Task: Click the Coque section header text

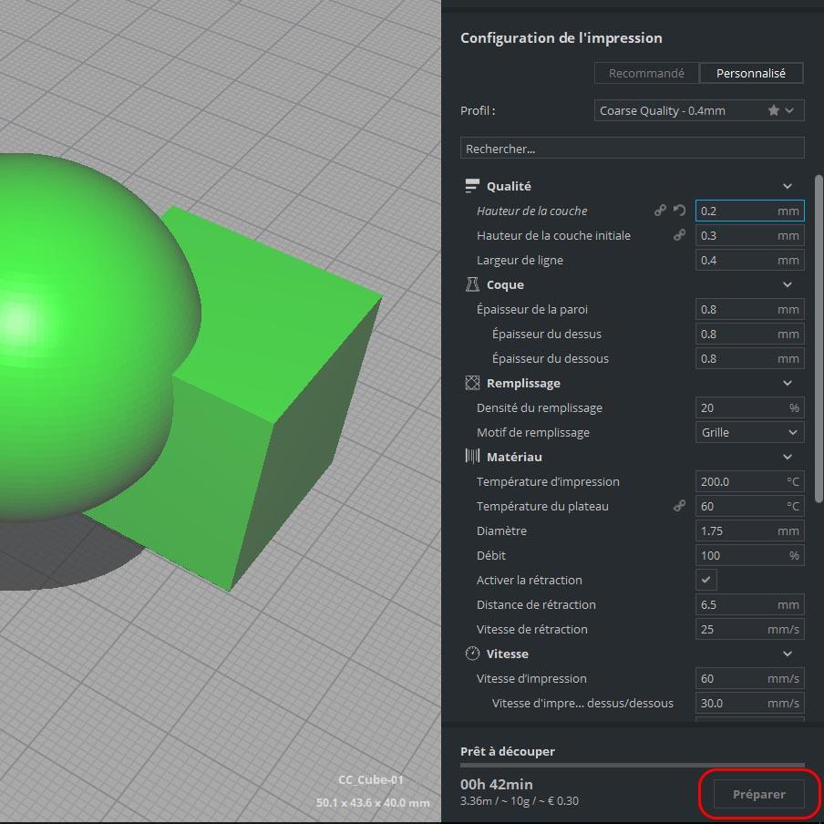Action: tap(505, 284)
